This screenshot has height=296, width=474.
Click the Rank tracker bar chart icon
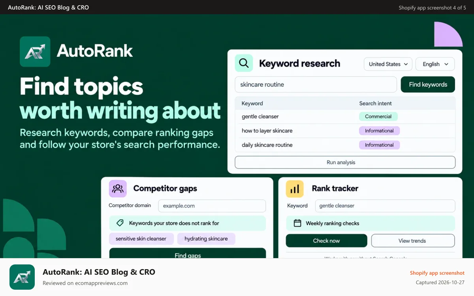click(295, 189)
